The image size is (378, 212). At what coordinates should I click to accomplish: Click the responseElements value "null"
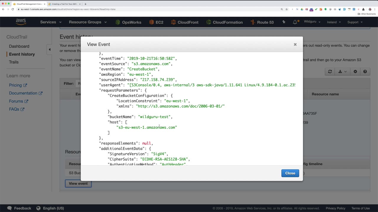coord(147,143)
